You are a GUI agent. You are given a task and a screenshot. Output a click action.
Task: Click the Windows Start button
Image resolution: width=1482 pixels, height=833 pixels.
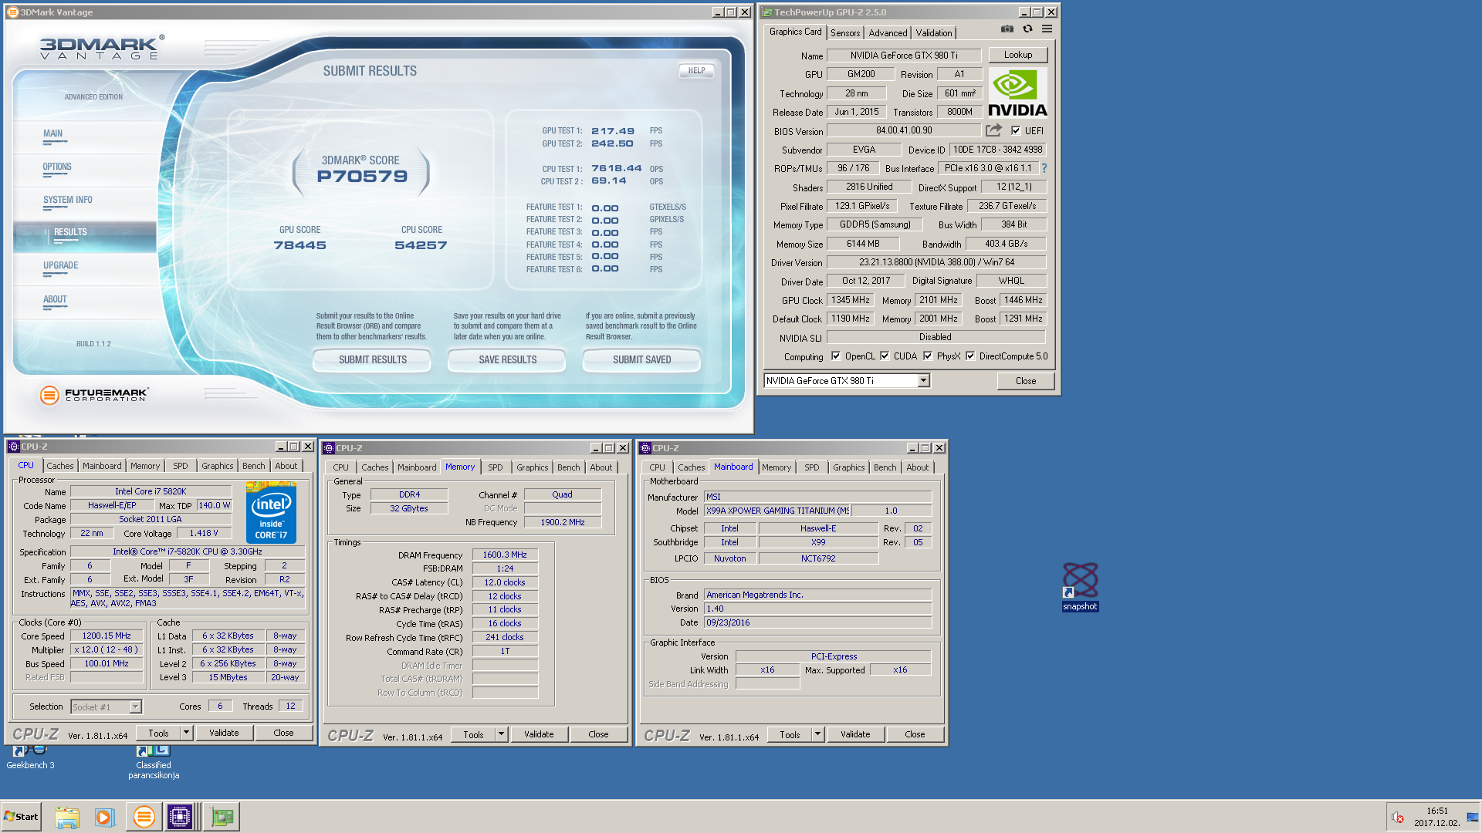[x=22, y=817]
